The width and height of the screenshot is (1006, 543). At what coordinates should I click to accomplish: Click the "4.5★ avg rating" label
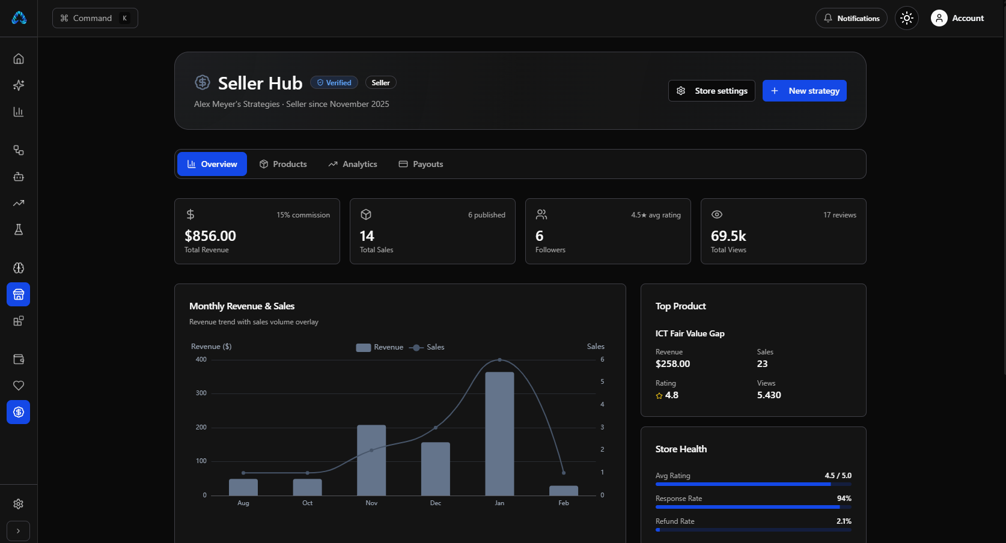pos(656,215)
